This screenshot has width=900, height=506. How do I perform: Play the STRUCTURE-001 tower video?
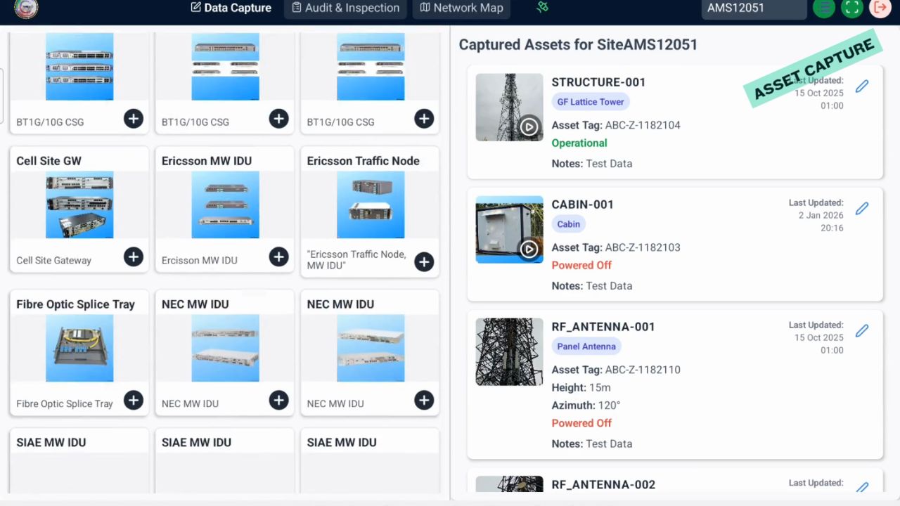point(529,127)
